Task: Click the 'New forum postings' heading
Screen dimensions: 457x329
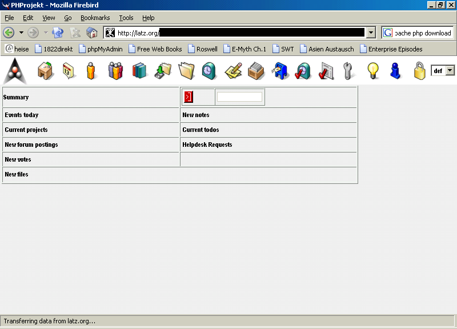Action: (x=31, y=145)
